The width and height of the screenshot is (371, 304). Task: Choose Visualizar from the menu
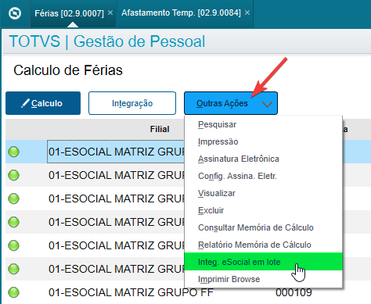[217, 193]
